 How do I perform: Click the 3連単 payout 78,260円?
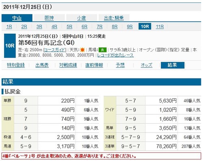point(166,146)
